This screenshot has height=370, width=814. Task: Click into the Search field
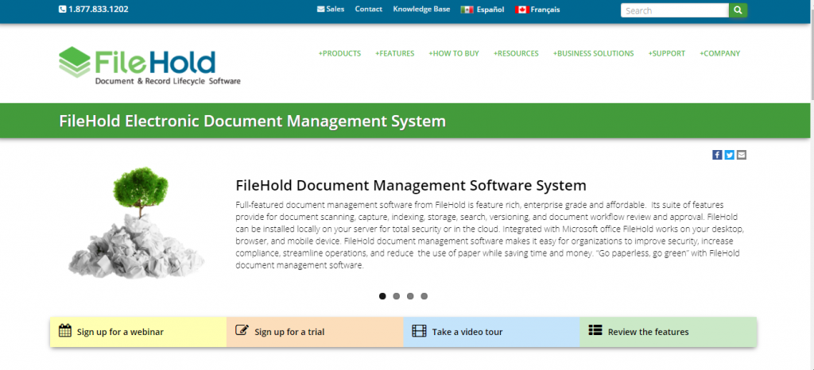pos(675,10)
